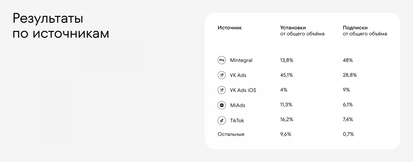Click the TikTok logo icon

point(221,120)
